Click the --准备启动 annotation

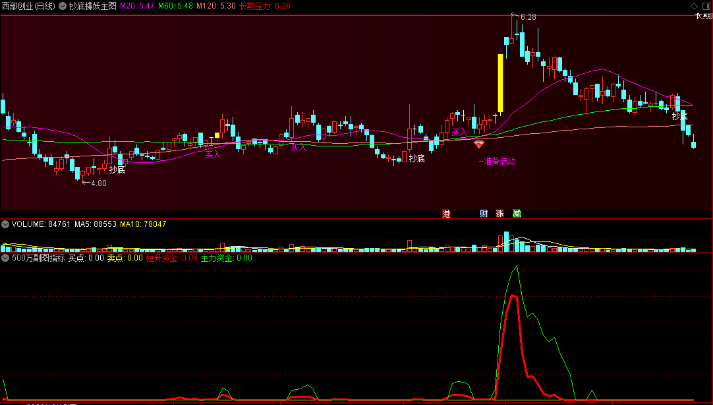(497, 161)
